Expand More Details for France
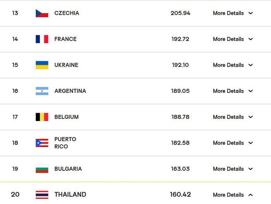This screenshot has height=204, width=271. (x=233, y=39)
